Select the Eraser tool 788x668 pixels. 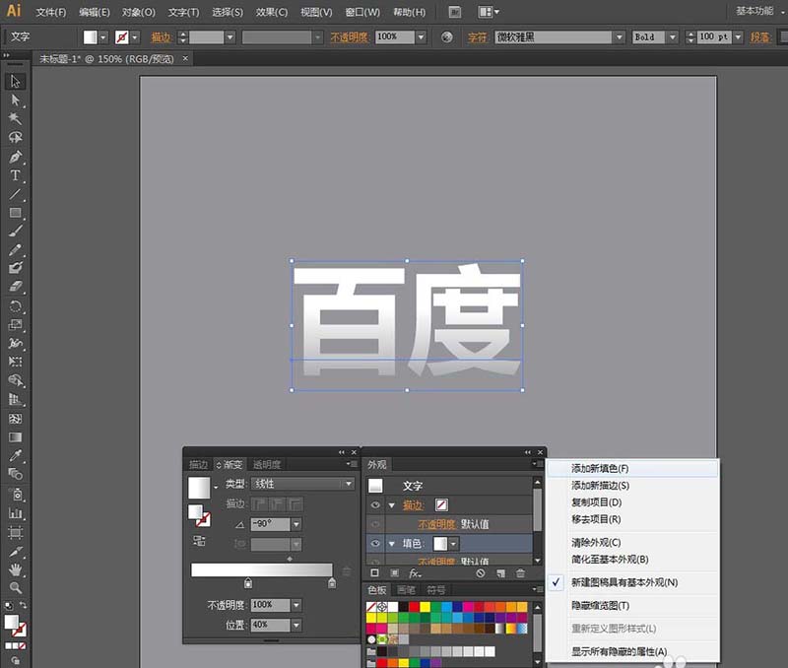(15, 287)
